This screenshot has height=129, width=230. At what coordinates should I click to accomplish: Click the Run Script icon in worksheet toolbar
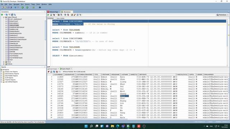click(x=51, y=15)
